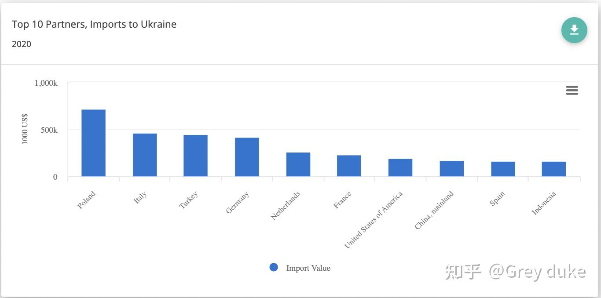The image size is (601, 298).
Task: Click the Poland axis label
Action: click(x=86, y=200)
